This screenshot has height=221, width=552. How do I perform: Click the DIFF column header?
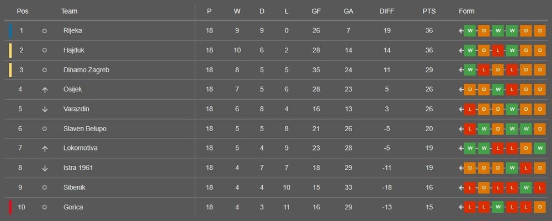[387, 12]
